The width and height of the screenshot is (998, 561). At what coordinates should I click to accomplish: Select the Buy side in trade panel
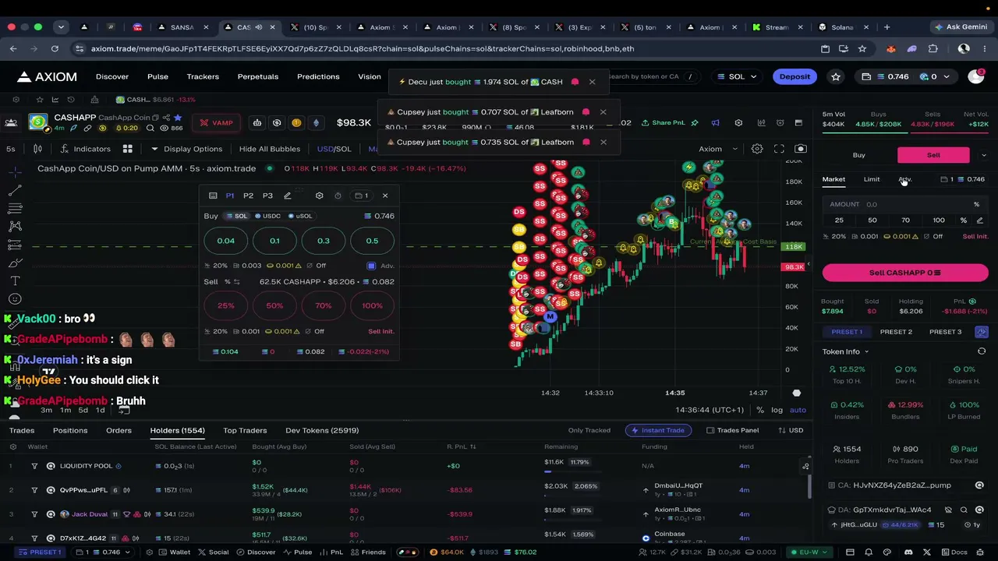859,155
